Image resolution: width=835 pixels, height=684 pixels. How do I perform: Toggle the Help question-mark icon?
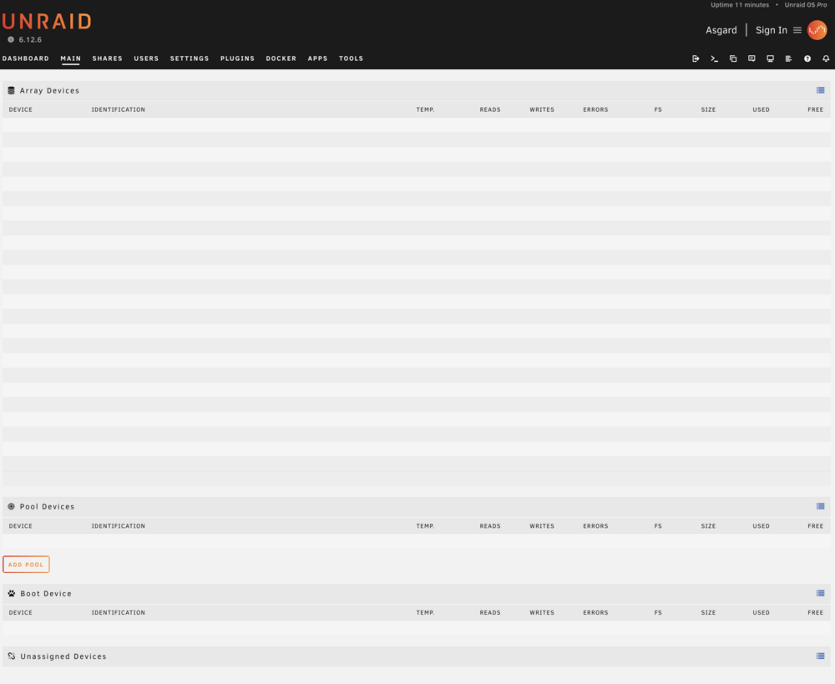(807, 58)
